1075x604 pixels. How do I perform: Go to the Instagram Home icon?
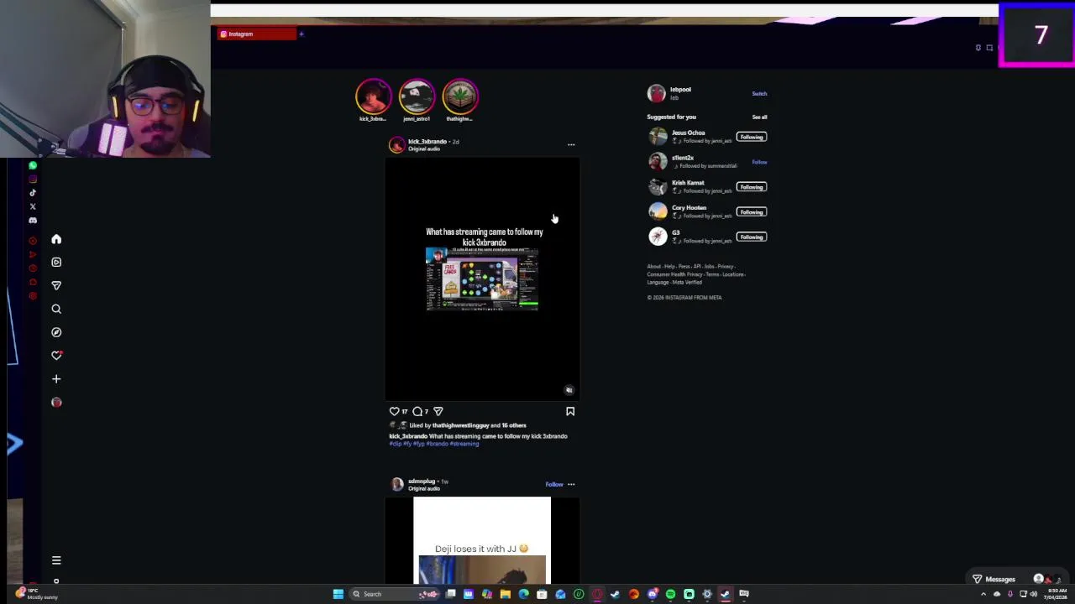(x=56, y=239)
